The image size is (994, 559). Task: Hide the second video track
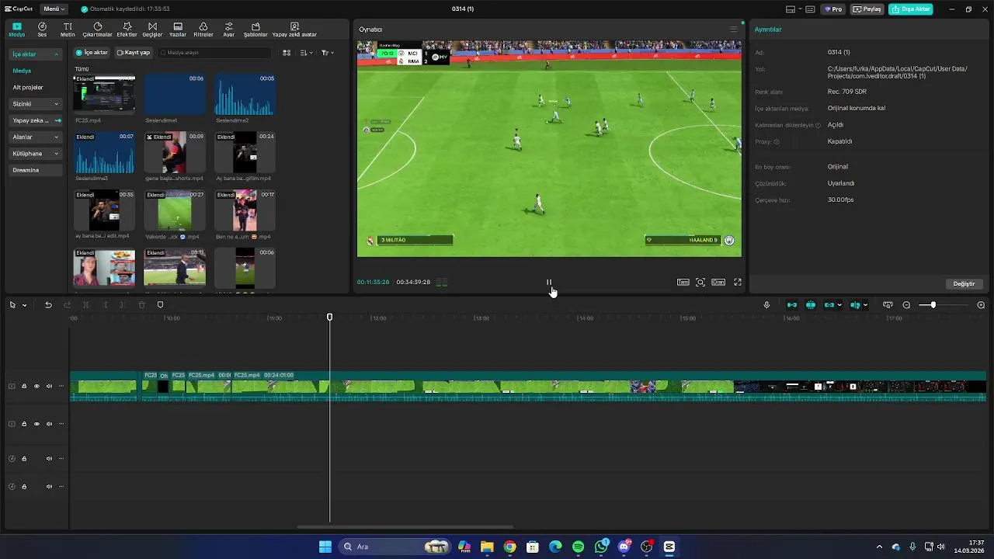[x=36, y=424]
